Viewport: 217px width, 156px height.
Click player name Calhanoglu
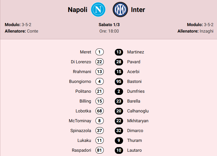coord(138,111)
